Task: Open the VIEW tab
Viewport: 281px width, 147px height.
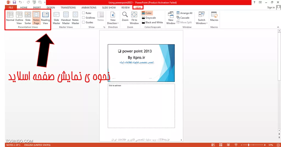Action: (138, 7)
